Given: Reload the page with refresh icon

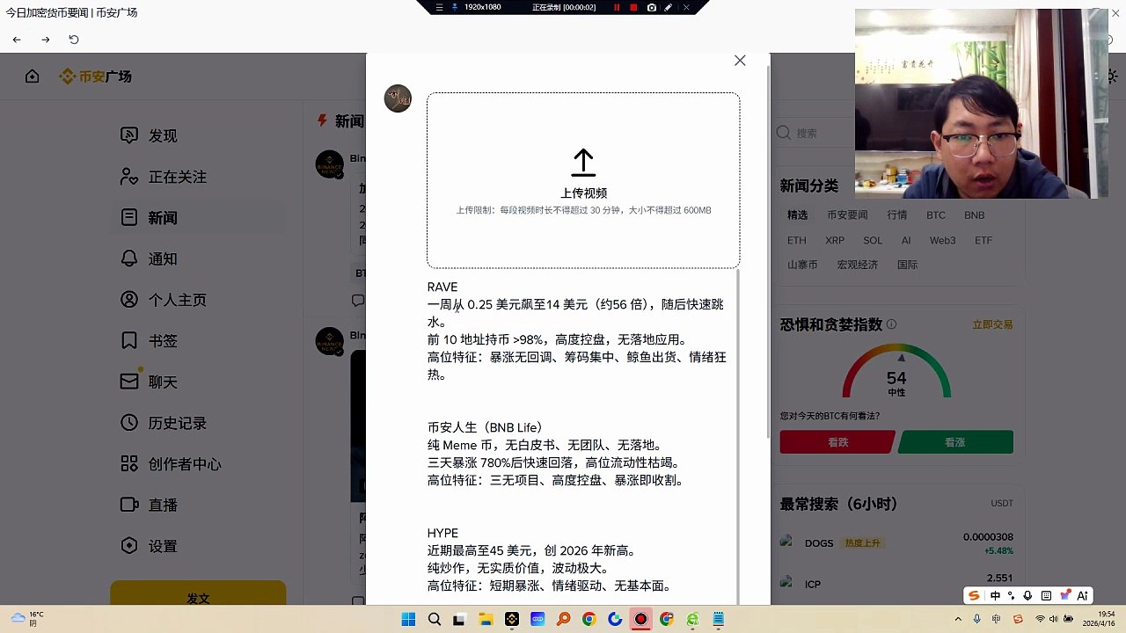Looking at the screenshot, I should point(74,40).
